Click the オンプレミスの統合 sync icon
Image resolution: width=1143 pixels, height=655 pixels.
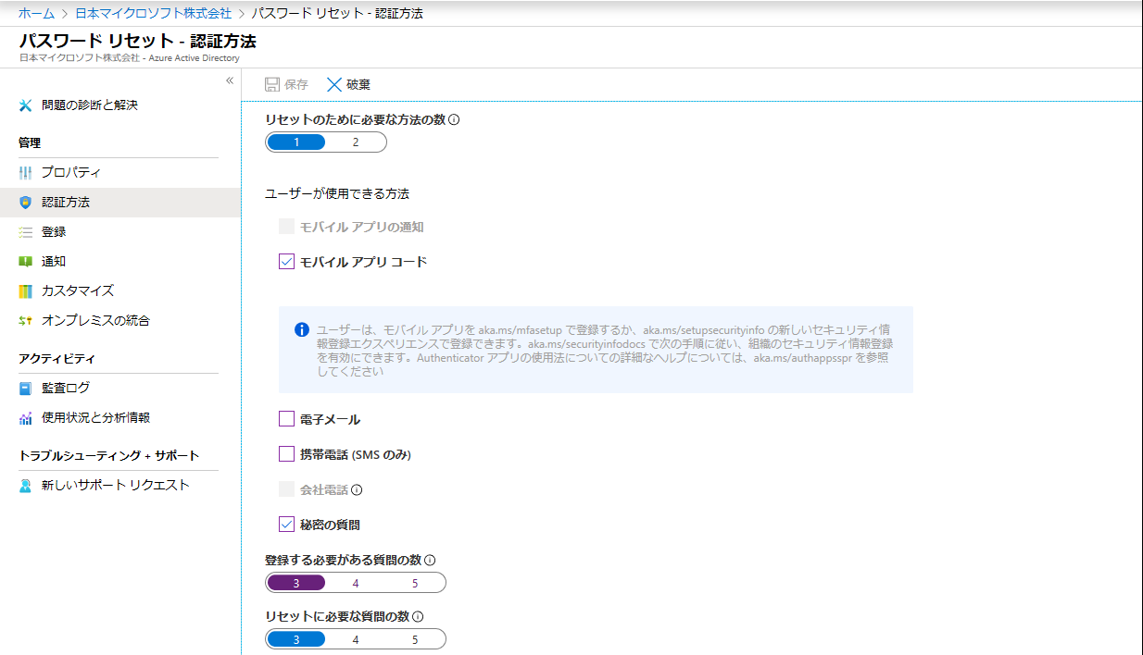click(26, 321)
